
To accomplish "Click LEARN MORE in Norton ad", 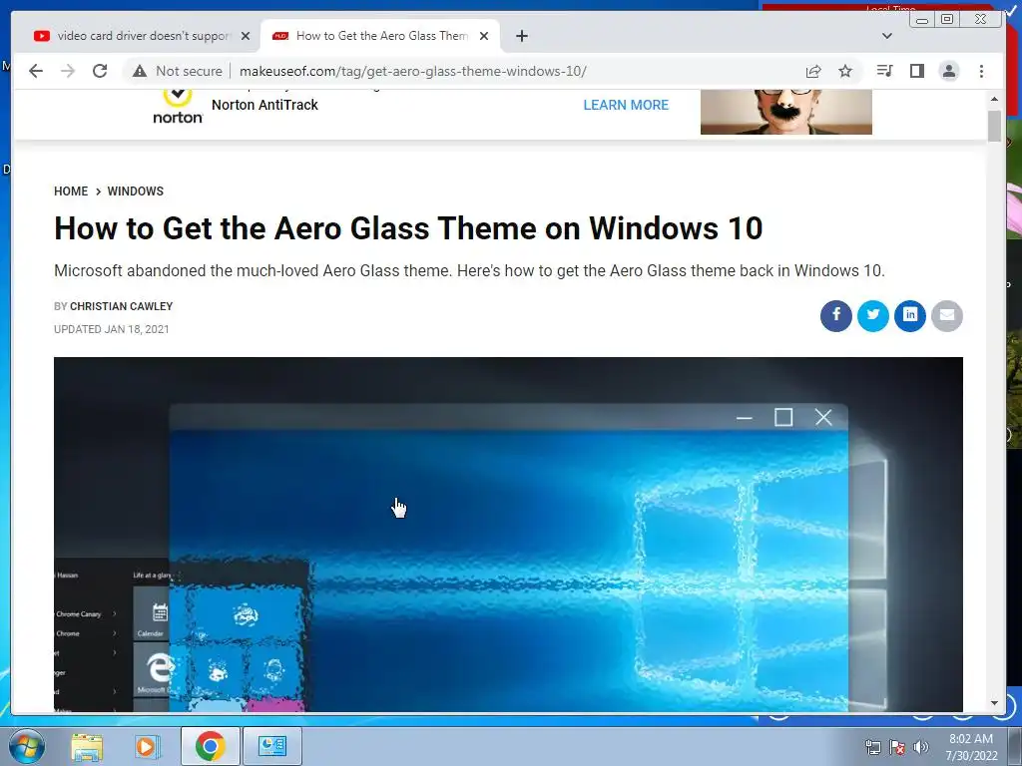I will click(x=626, y=105).
